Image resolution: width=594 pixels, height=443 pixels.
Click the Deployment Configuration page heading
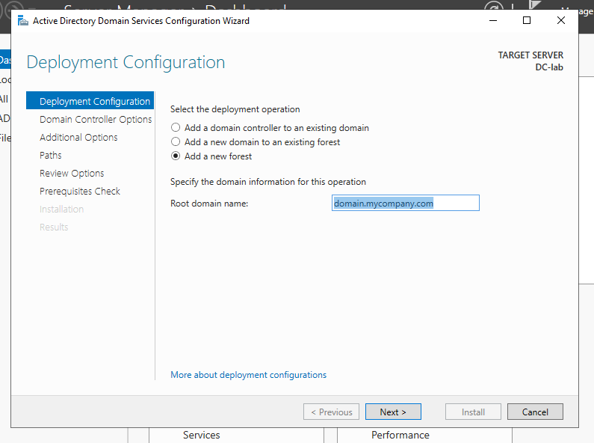(126, 62)
